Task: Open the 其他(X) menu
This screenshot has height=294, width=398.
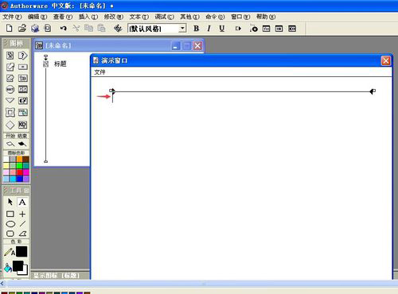Action: 189,17
